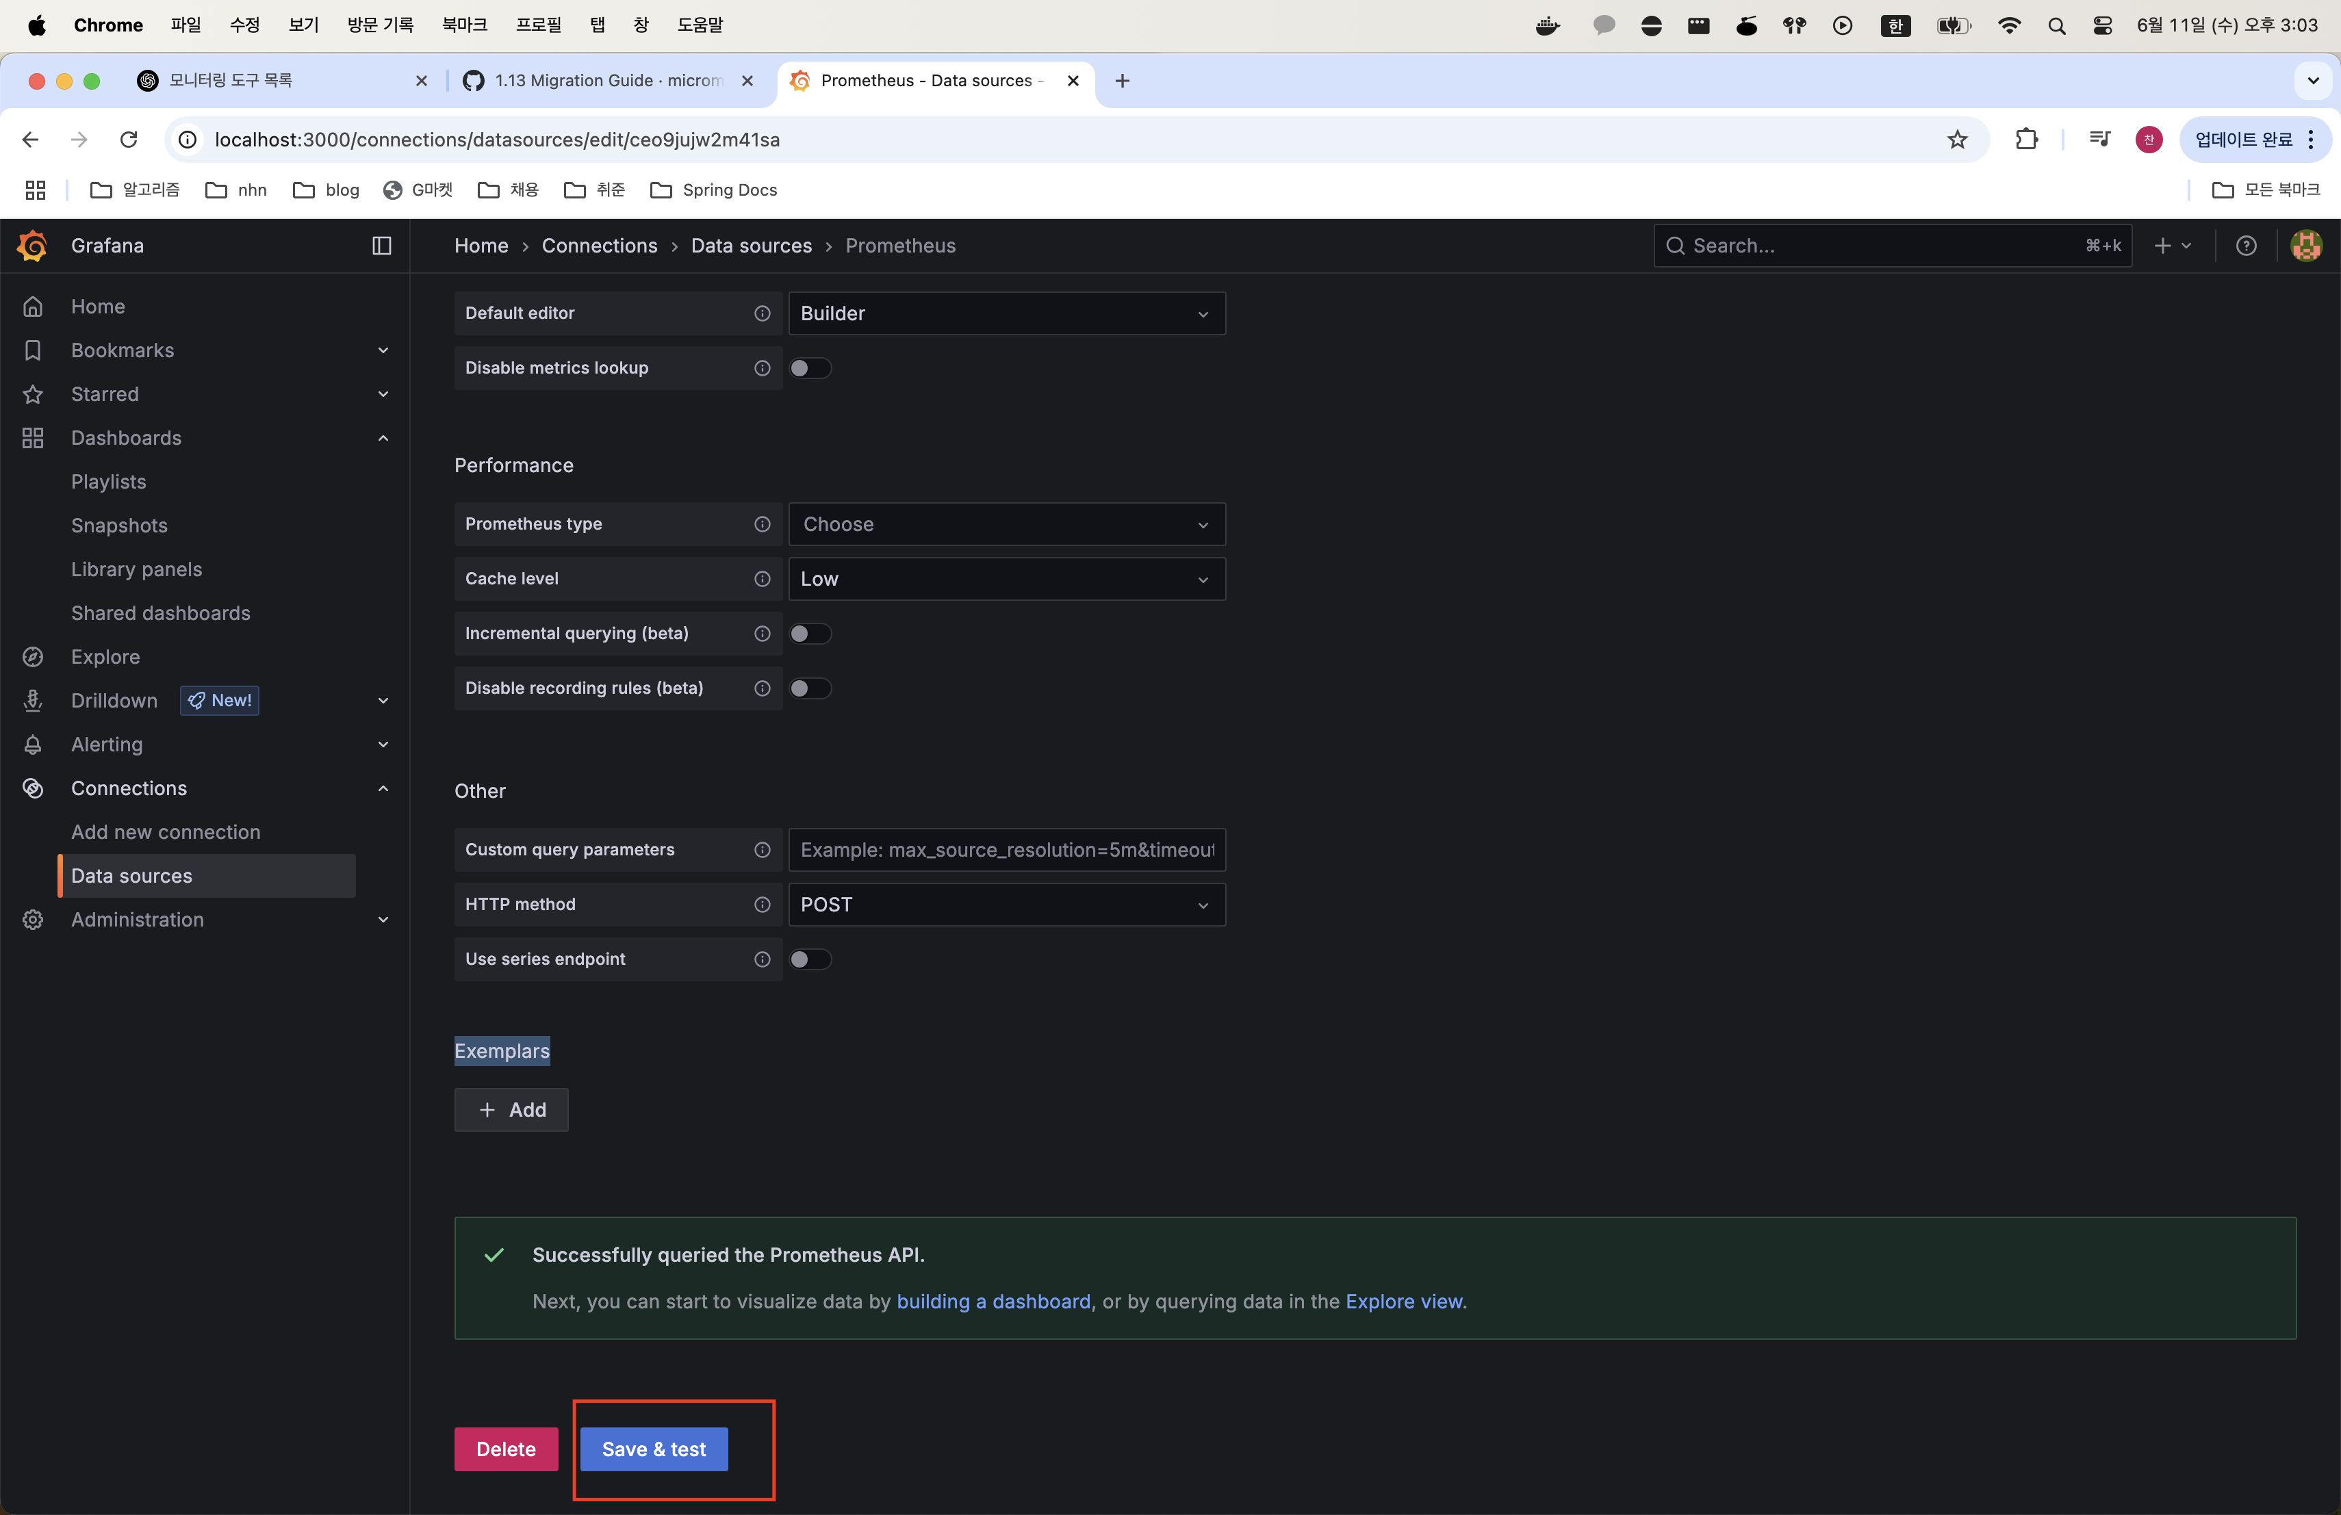Open Add new connection in the sidebar
The image size is (2341, 1515).
tap(165, 831)
